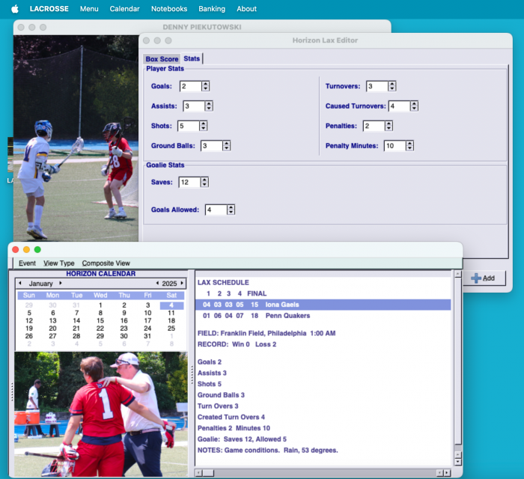Image resolution: width=524 pixels, height=479 pixels.
Task: Click the plus Add button
Action: coord(483,278)
